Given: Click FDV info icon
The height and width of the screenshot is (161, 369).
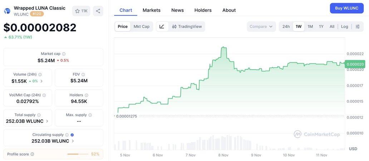Looking at the screenshot, I should [x=83, y=74].
